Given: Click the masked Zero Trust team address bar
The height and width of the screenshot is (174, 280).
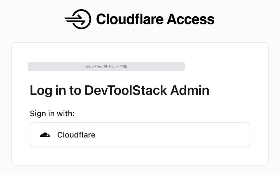Looking at the screenshot, I should tap(106, 67).
